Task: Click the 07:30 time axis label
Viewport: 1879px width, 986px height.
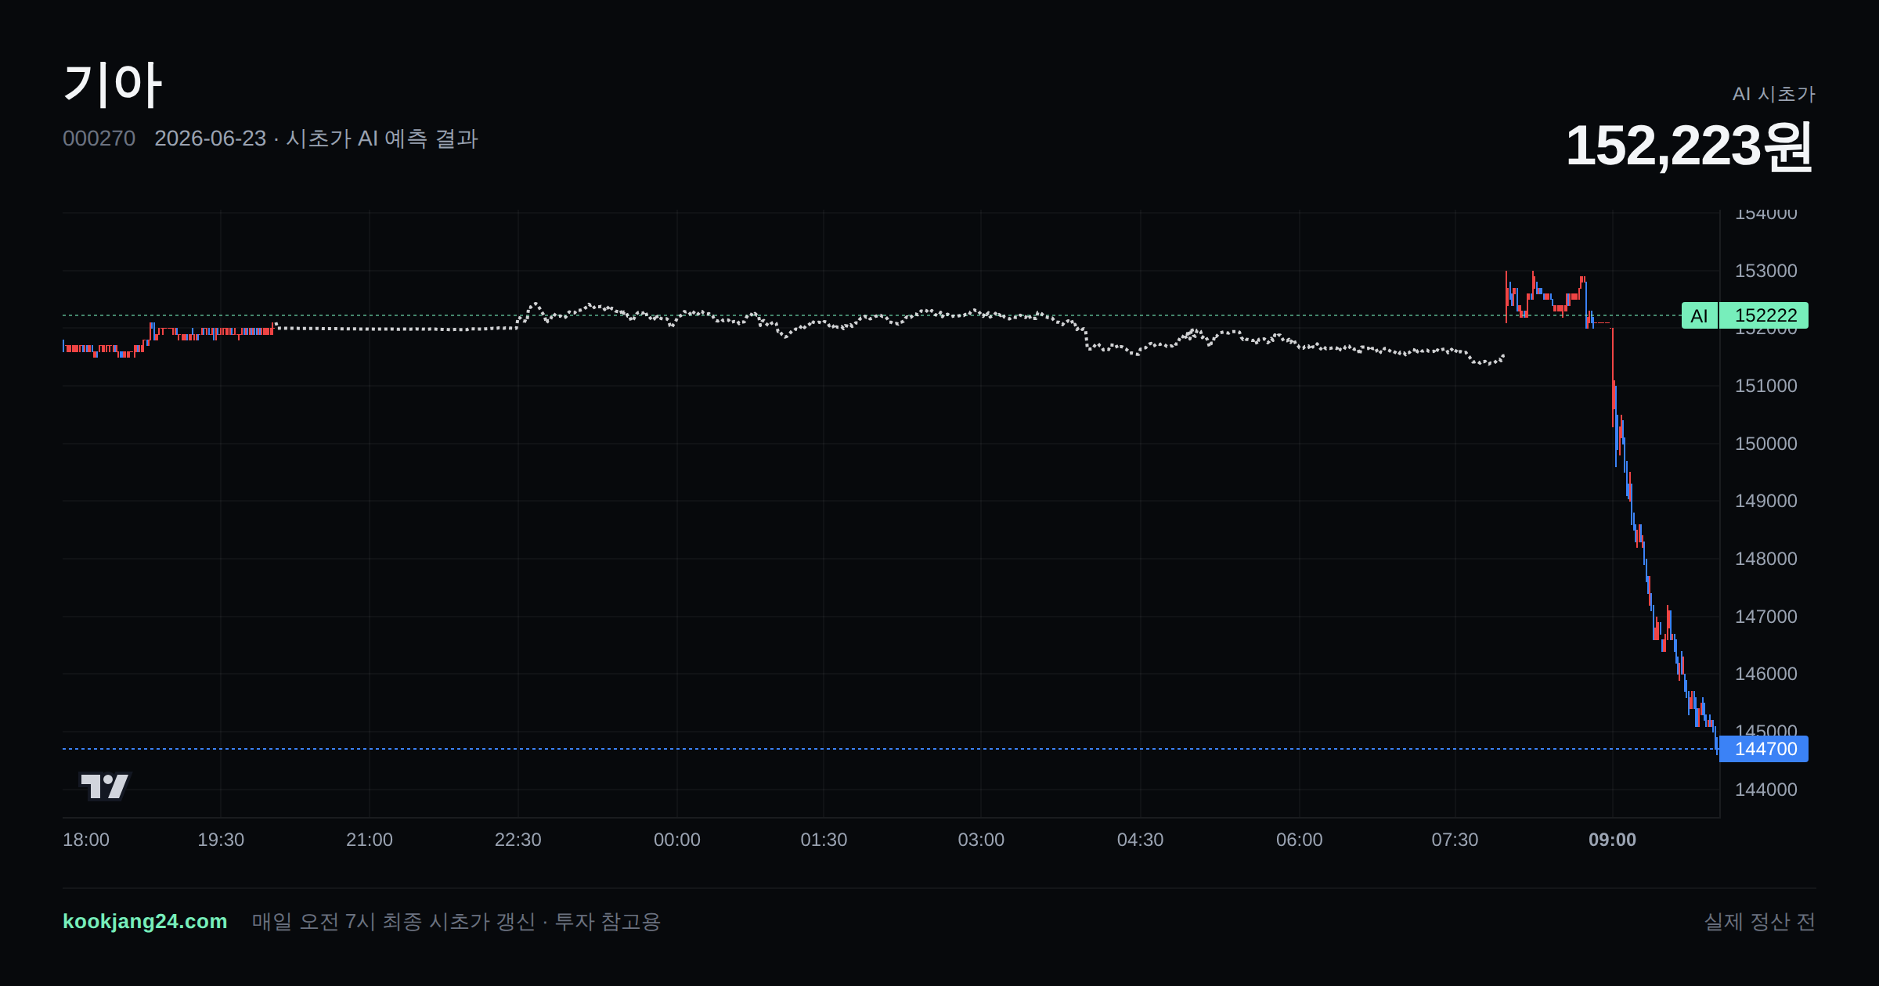Action: (x=1455, y=840)
